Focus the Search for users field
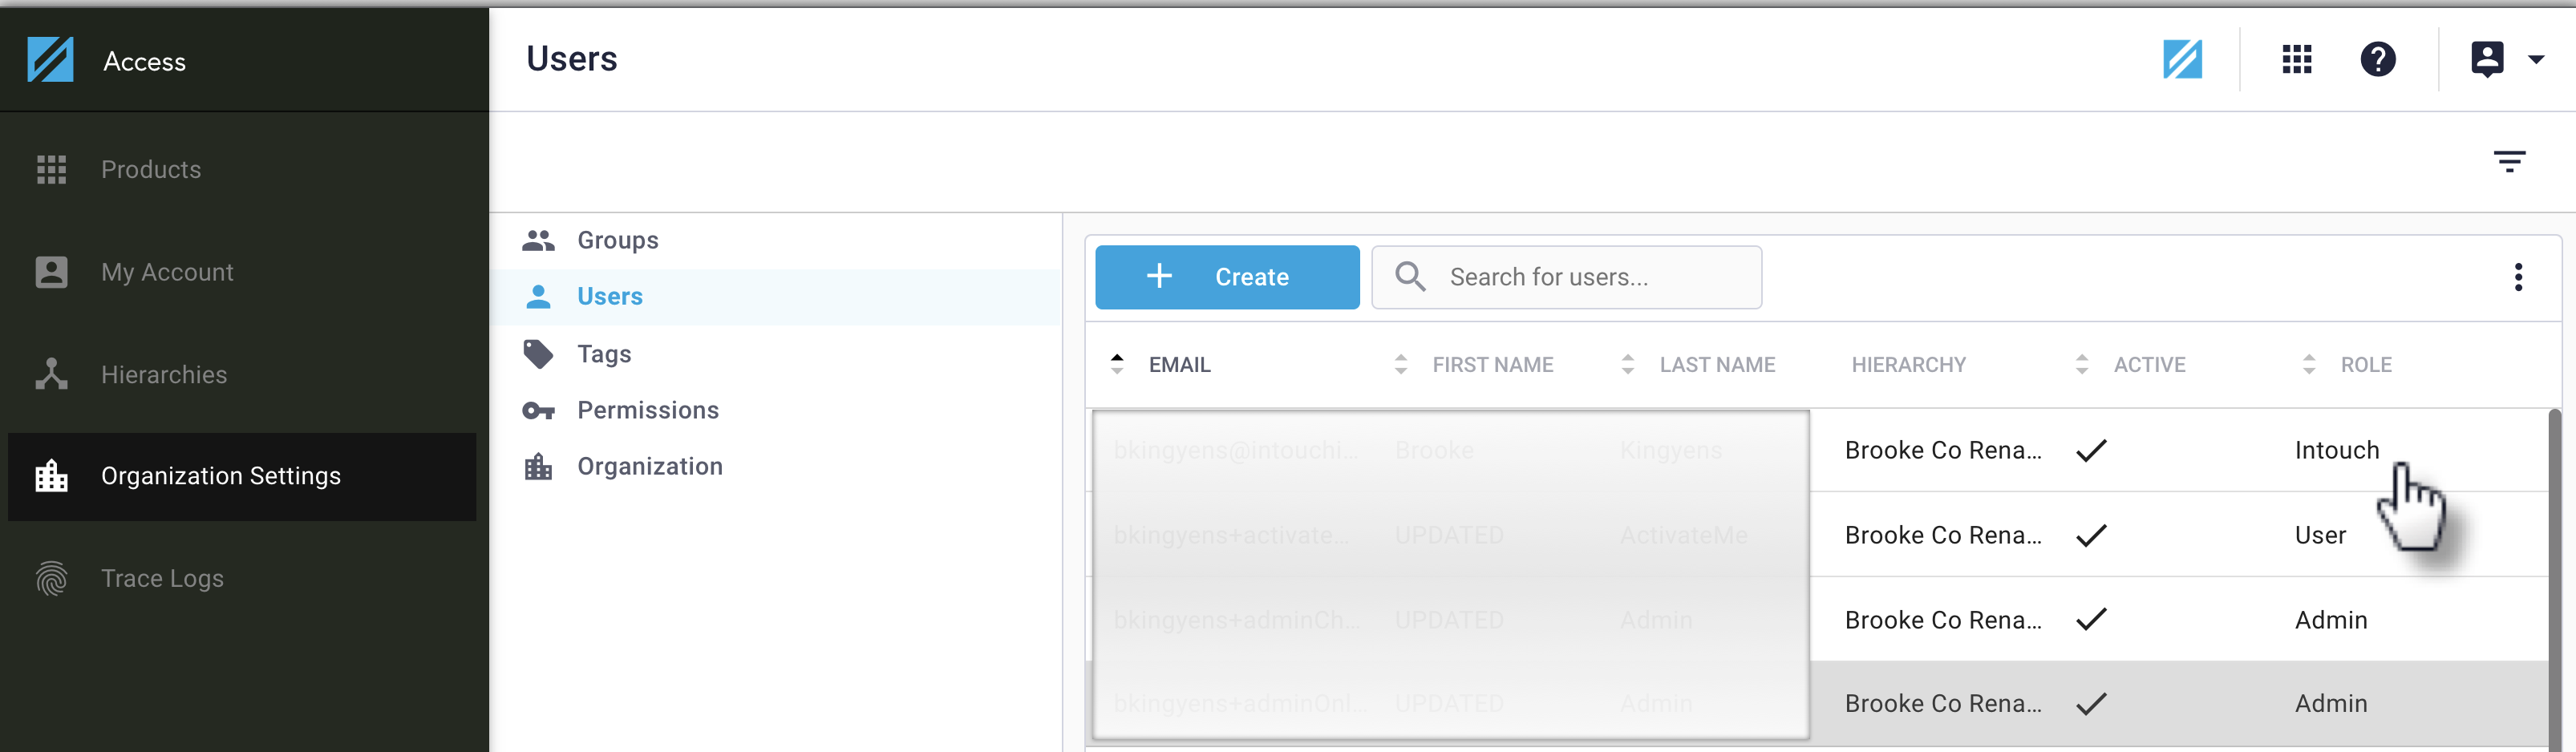 [x=1566, y=277]
